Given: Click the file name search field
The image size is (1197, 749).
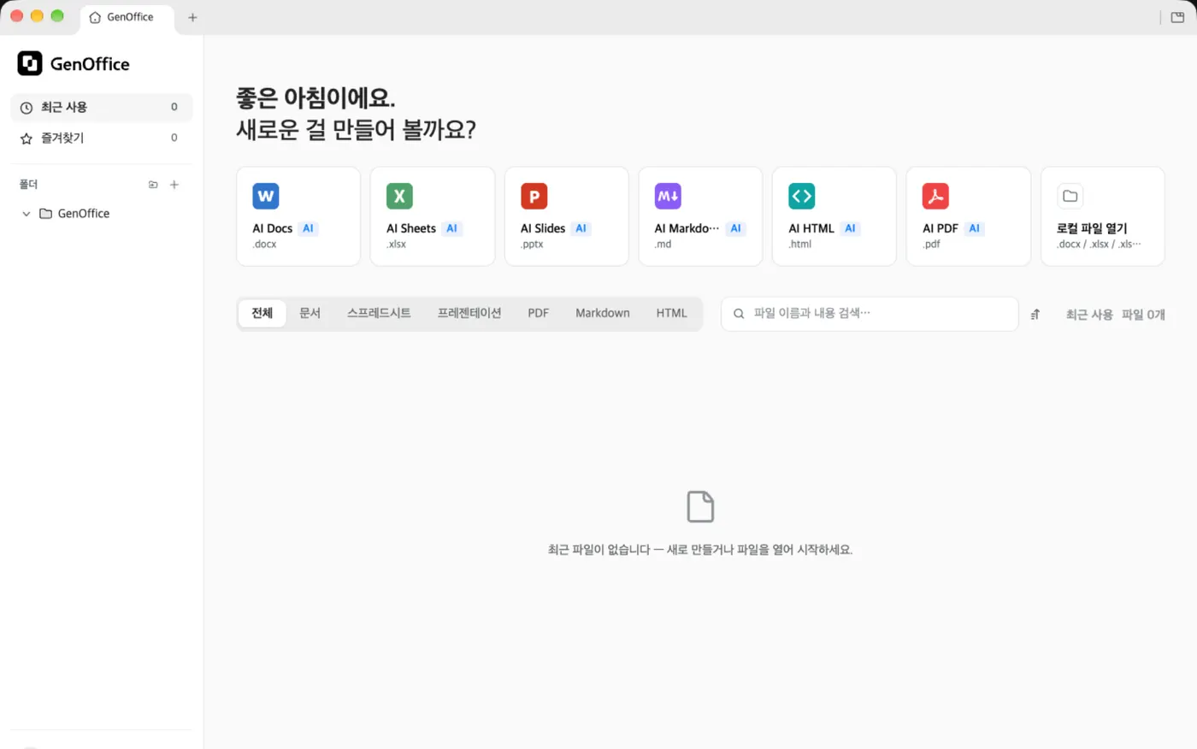Looking at the screenshot, I should click(870, 314).
